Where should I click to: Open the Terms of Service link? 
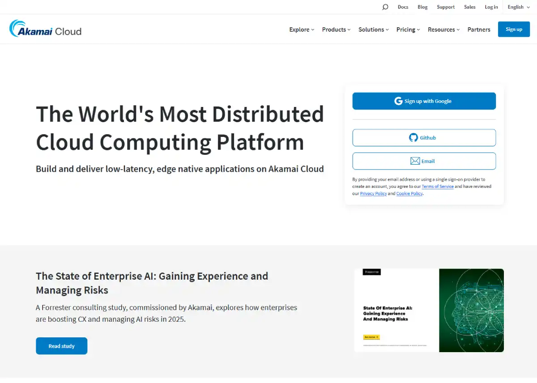point(438,187)
